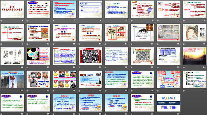Click the animation star below slide 2
Image resolution: width=207 pixels, height=115 pixels.
click(28, 21)
